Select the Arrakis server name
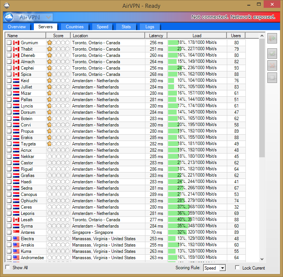 (27, 245)
